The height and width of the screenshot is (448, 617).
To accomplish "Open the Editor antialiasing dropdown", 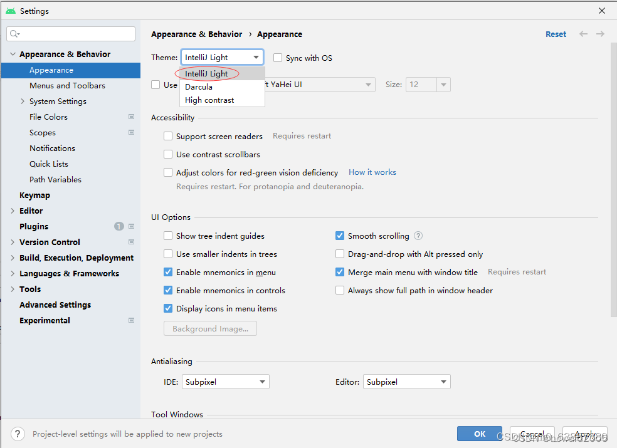I will [406, 382].
